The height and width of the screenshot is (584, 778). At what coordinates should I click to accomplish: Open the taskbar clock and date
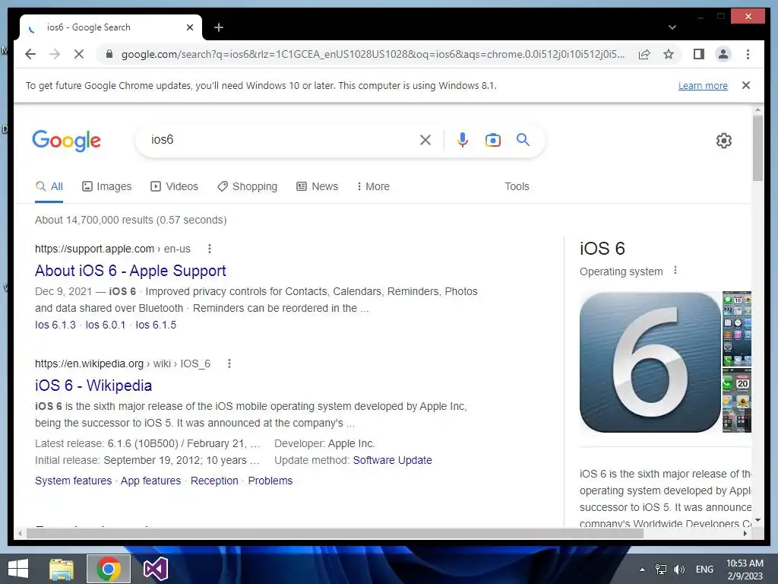(745, 570)
